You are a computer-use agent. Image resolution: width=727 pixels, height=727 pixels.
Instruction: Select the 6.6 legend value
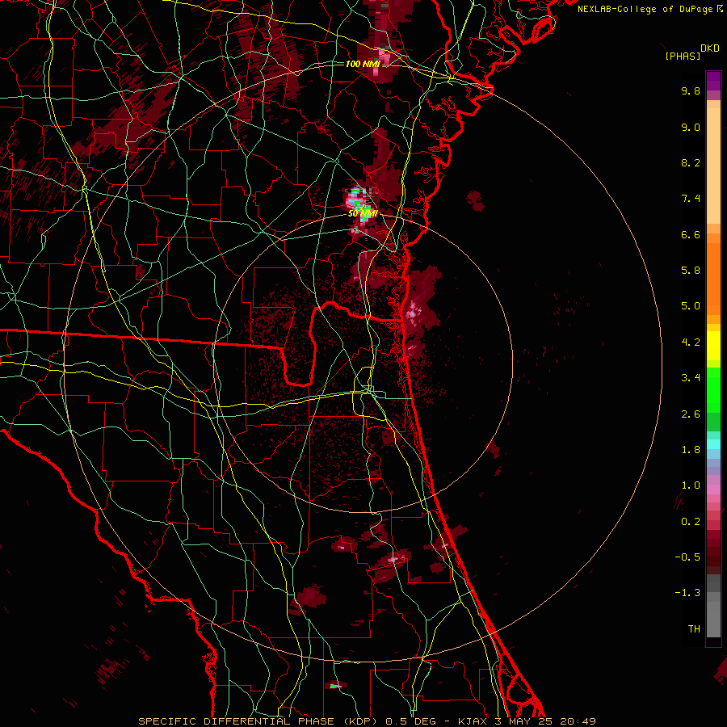tap(691, 234)
